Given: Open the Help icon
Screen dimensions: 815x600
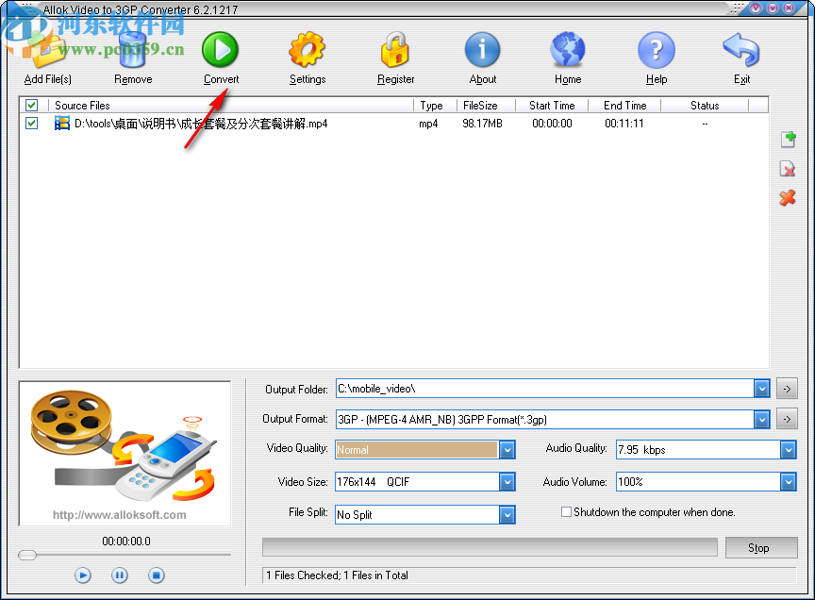Looking at the screenshot, I should click(656, 47).
